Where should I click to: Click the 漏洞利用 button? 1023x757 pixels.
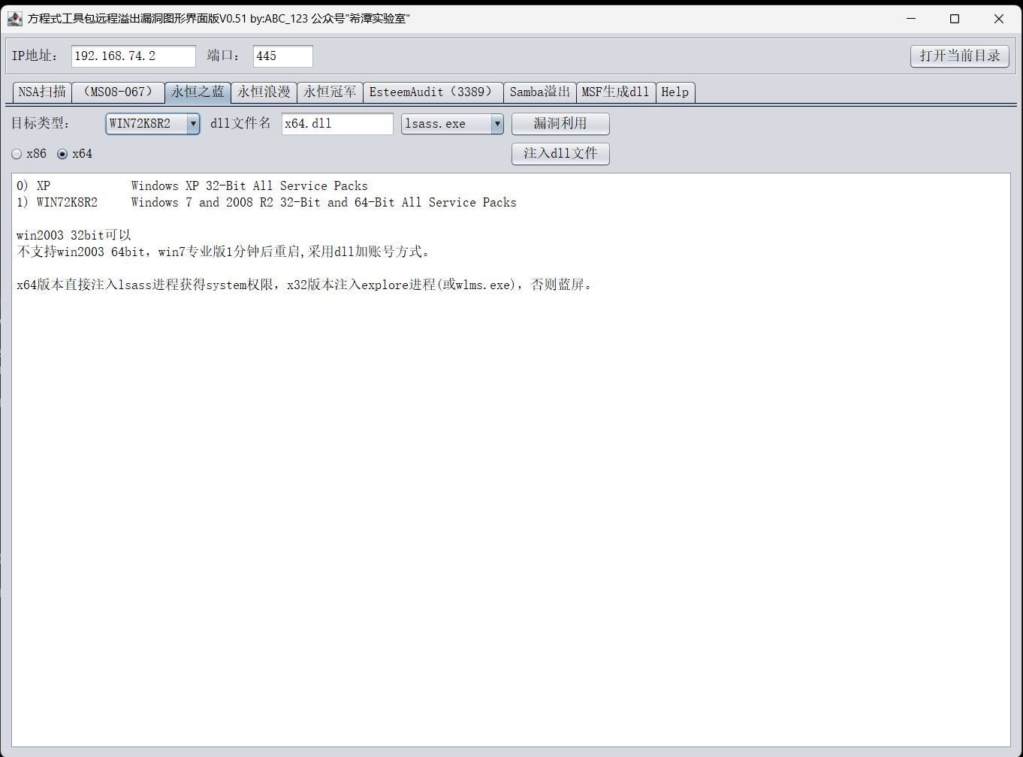(560, 123)
